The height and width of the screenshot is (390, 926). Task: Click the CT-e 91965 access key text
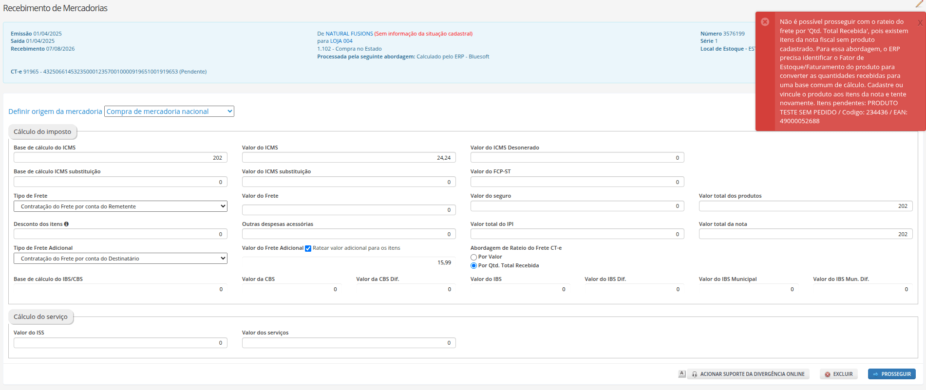tap(109, 72)
